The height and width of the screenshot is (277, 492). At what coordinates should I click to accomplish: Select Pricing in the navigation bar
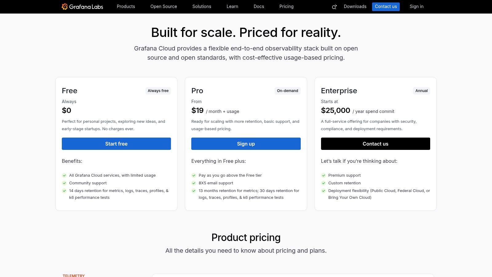[286, 6]
